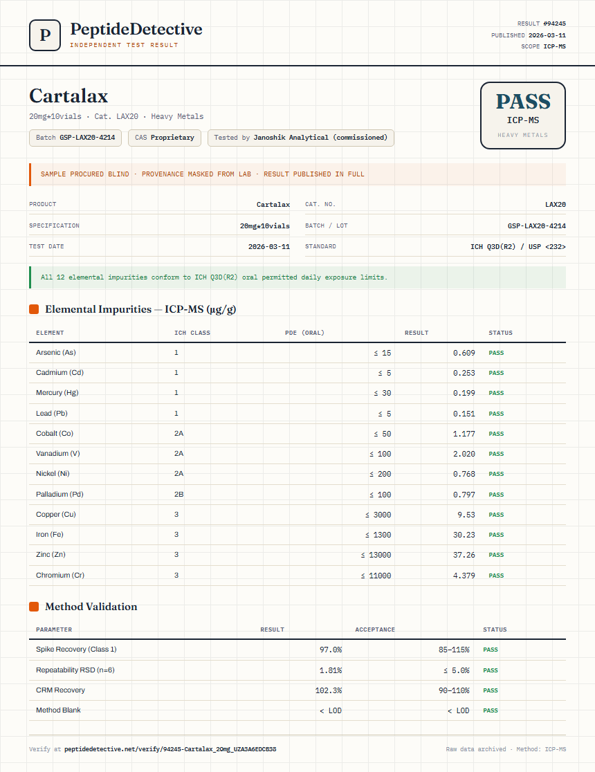Select the SCOPE ICP-MS header text
The image size is (595, 772).
pyautogui.click(x=543, y=46)
